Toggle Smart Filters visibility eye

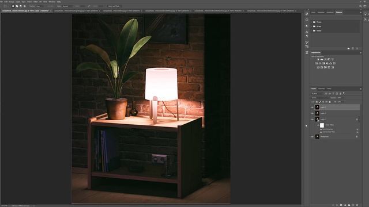(x=318, y=125)
